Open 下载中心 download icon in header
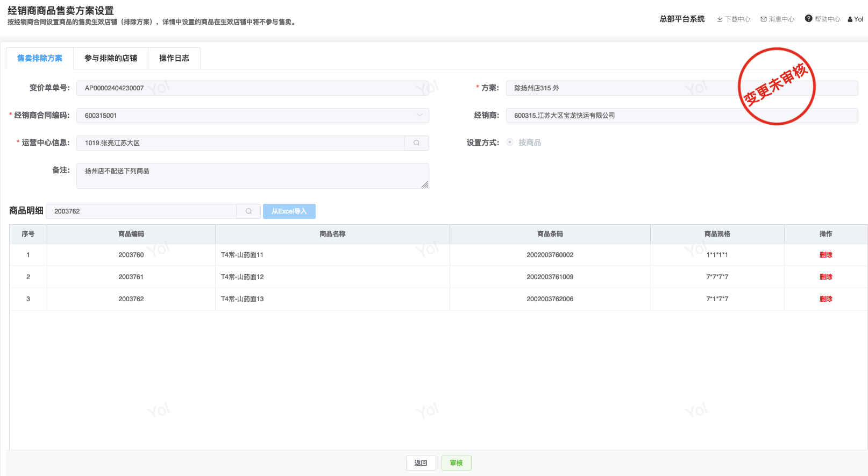The height and width of the screenshot is (476, 868). click(720, 19)
